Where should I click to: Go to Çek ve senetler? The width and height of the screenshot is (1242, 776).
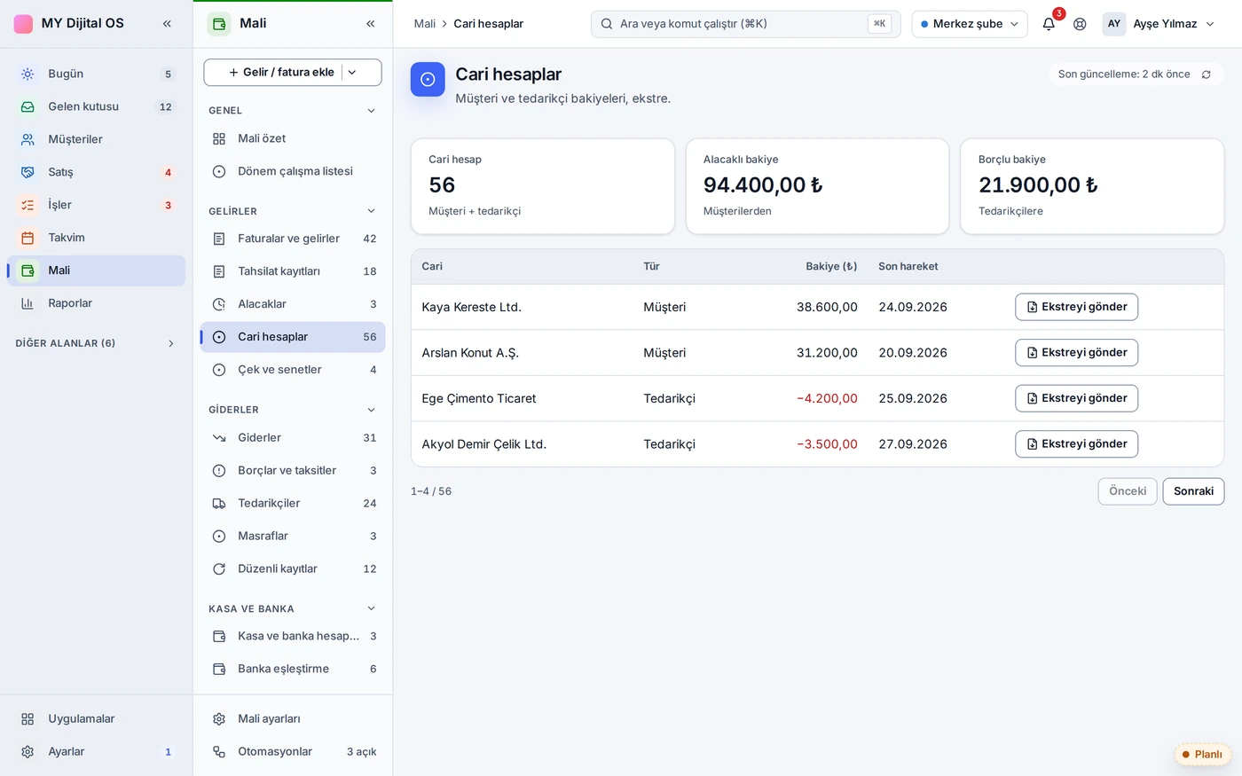tap(293, 370)
